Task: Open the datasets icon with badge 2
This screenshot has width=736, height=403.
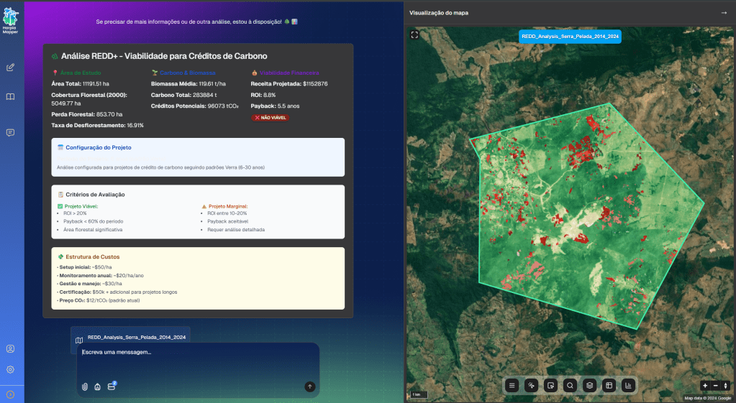Action: (111, 386)
